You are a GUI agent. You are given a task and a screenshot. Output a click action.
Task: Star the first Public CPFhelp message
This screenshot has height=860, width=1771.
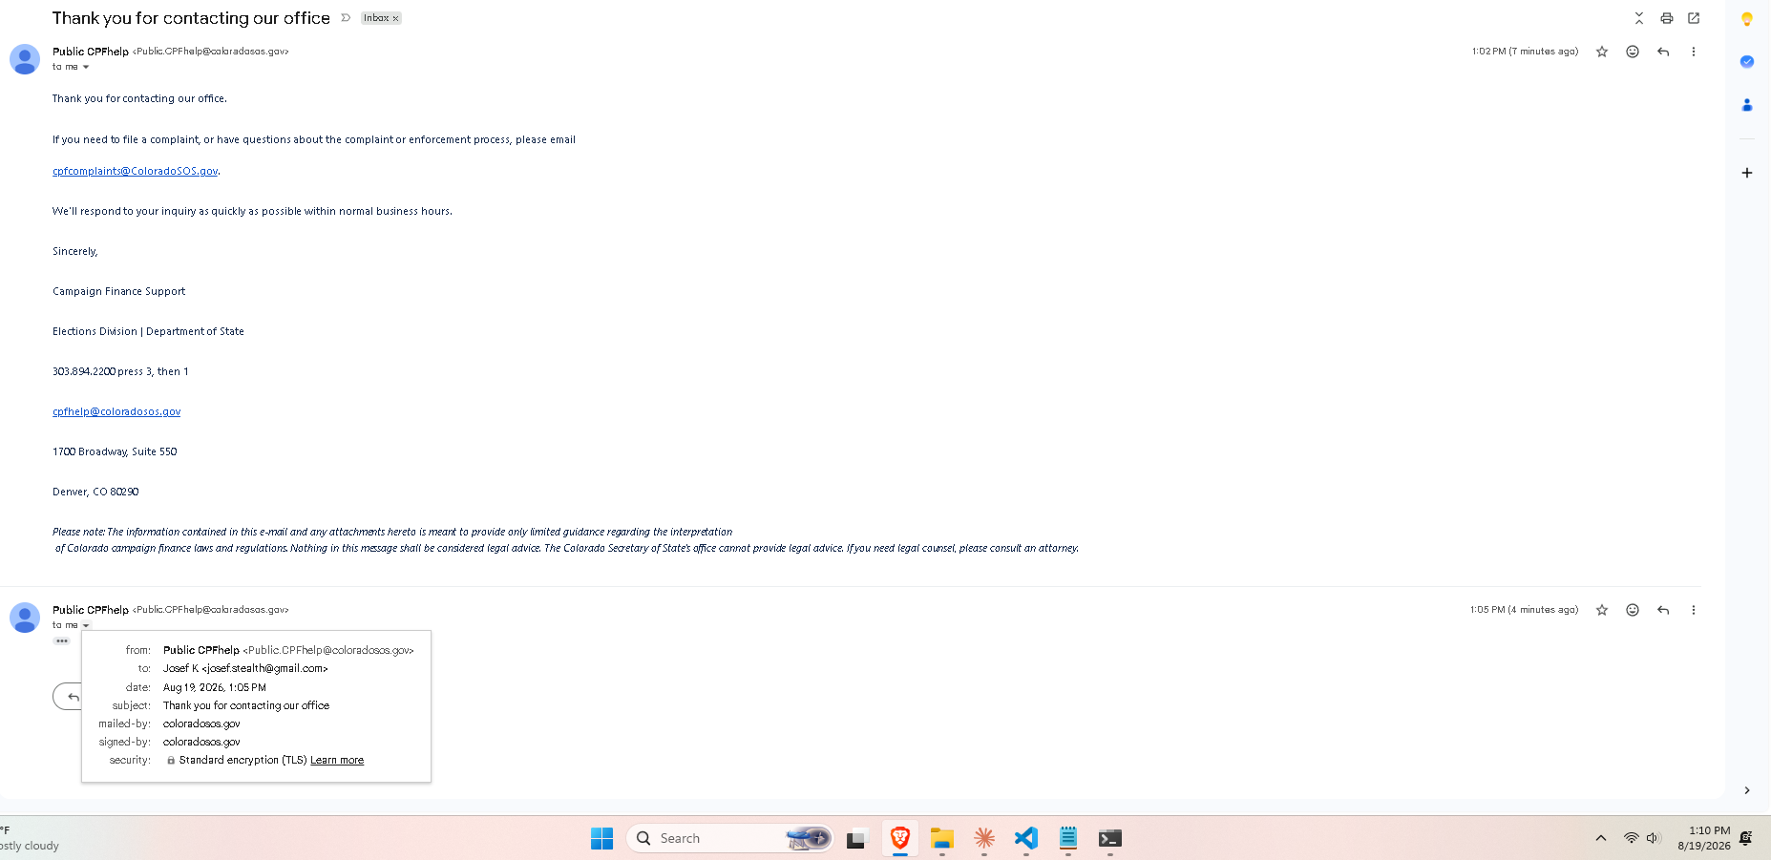pyautogui.click(x=1602, y=52)
